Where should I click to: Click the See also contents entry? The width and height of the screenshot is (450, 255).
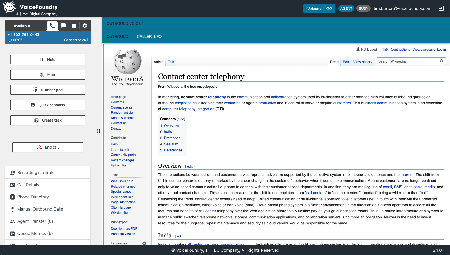(x=171, y=144)
